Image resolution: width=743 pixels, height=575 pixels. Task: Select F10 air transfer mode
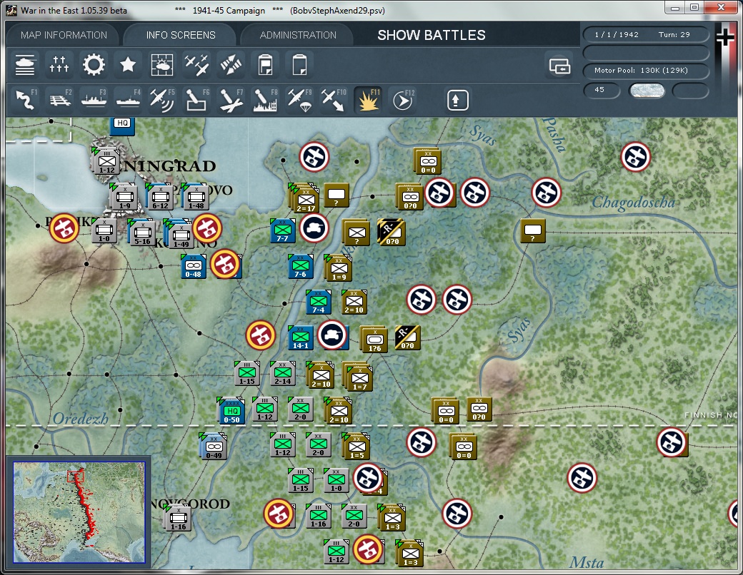[x=334, y=100]
